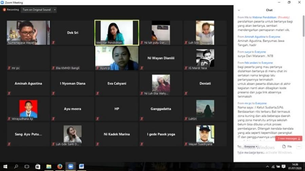
Task: Open Microsoft Word from the taskbar
Action: [x=81, y=167]
